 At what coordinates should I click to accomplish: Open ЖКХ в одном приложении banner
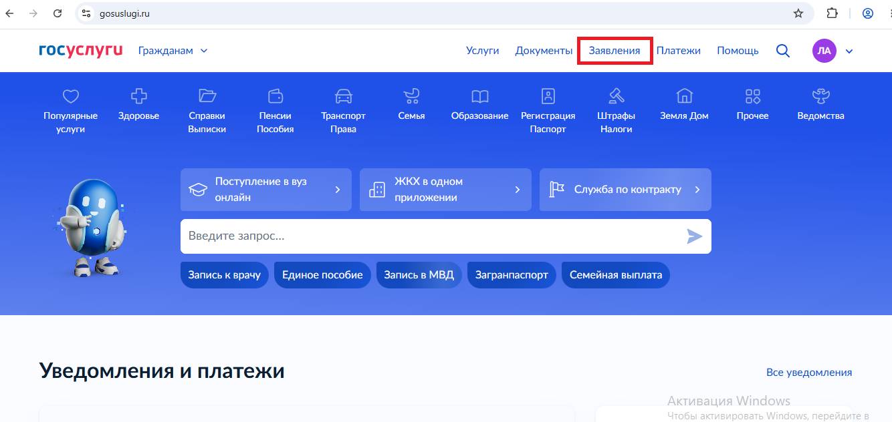point(445,190)
